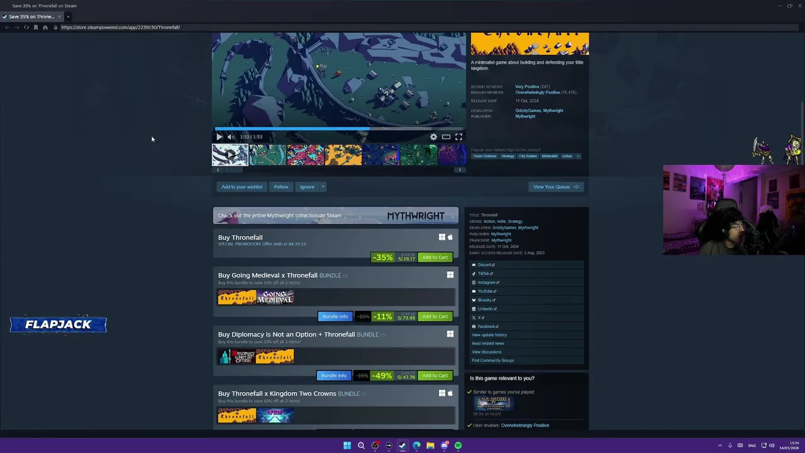Expand more tags with plus button
This screenshot has width=805, height=453.
tap(578, 156)
